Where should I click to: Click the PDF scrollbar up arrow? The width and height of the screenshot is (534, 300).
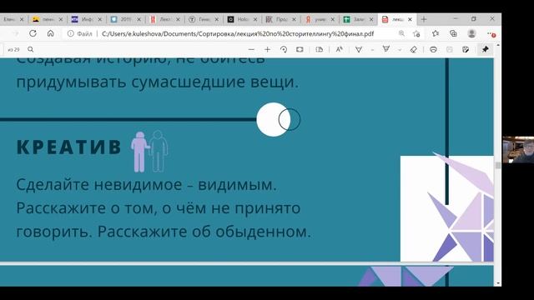tap(498, 45)
